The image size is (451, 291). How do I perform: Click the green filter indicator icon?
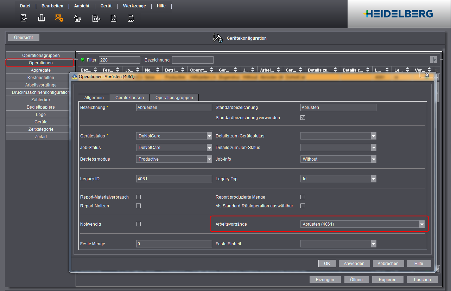coord(83,60)
